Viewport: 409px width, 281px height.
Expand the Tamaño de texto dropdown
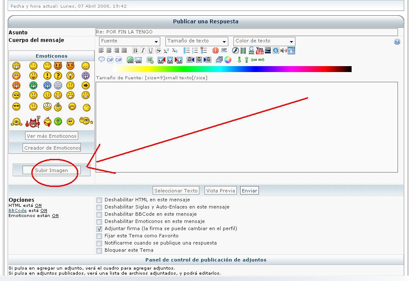point(197,41)
